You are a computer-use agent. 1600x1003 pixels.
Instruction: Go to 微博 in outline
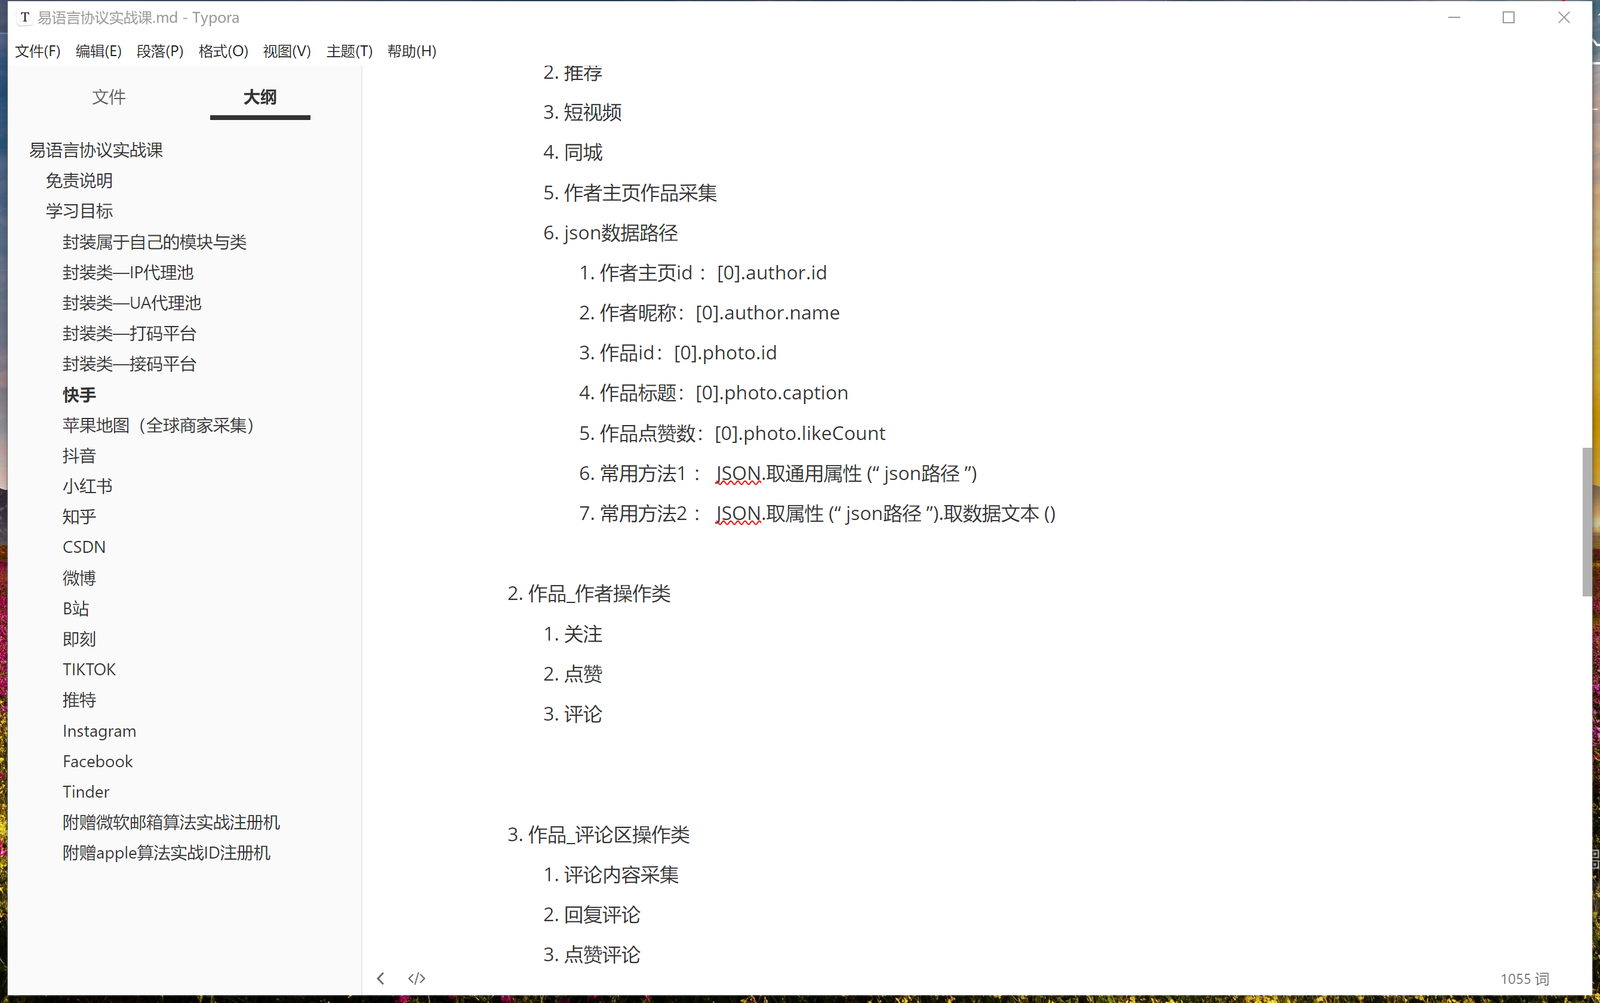(x=79, y=579)
